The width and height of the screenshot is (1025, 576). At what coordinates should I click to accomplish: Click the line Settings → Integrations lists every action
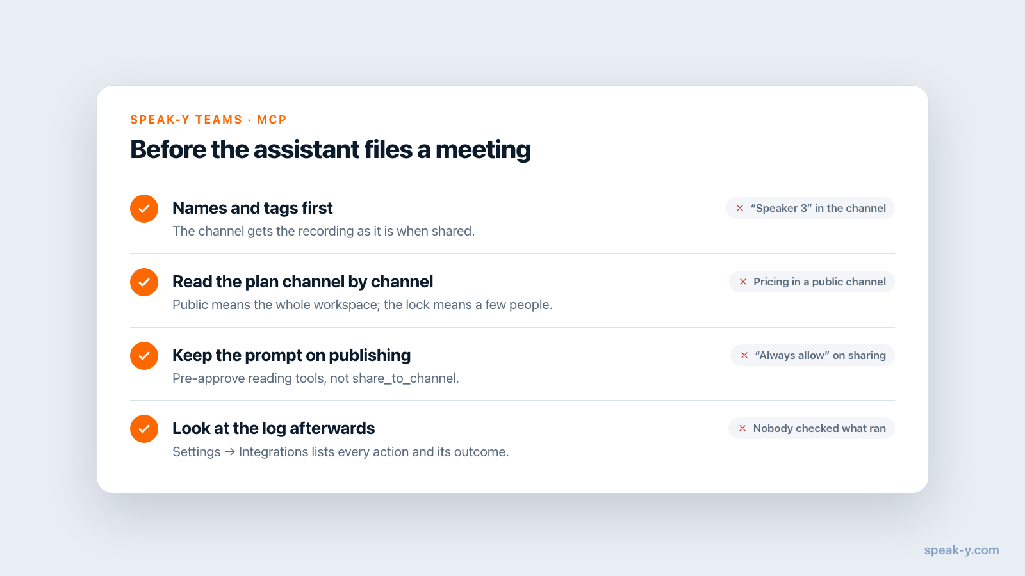(340, 452)
